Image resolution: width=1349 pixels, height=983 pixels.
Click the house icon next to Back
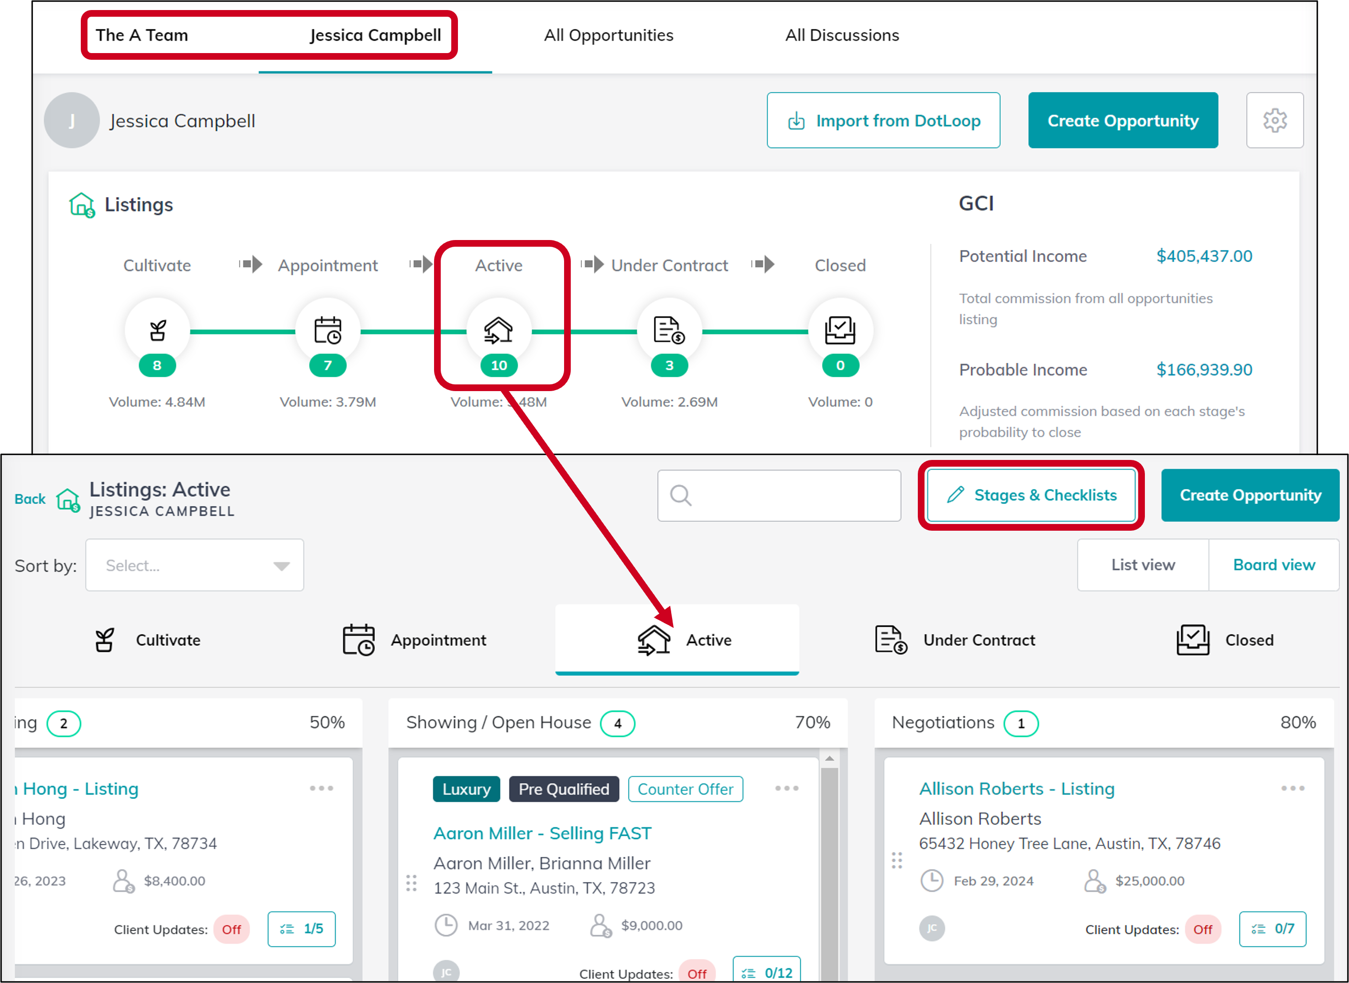[x=68, y=500]
